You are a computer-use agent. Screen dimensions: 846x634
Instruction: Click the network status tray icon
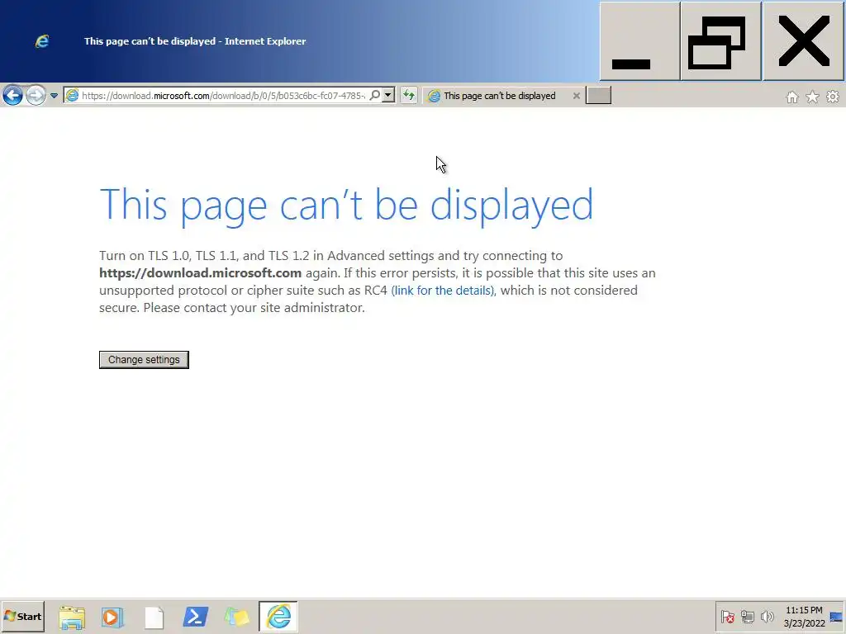pyautogui.click(x=747, y=616)
